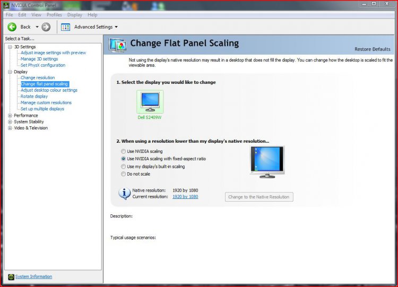Click the green Back arrow icon
This screenshot has width=398, height=287.
[12, 27]
